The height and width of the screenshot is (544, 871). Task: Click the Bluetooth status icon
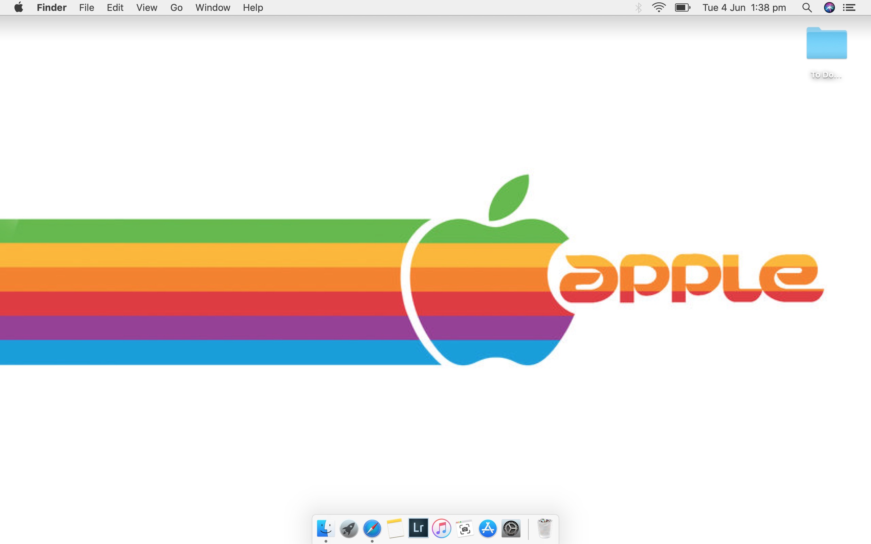[x=639, y=7]
